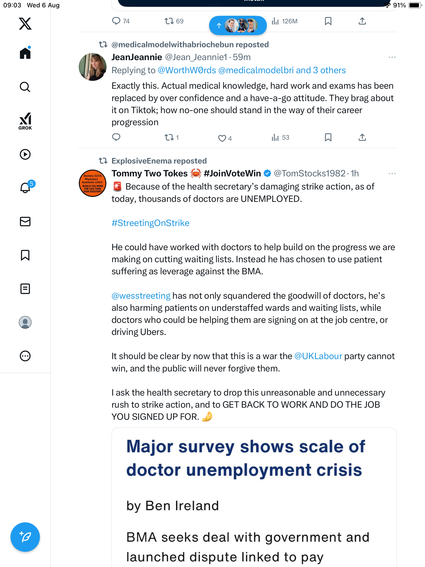The width and height of the screenshot is (425, 567).
Task: Open more options on Tommy Two Tokes post
Action: point(392,174)
